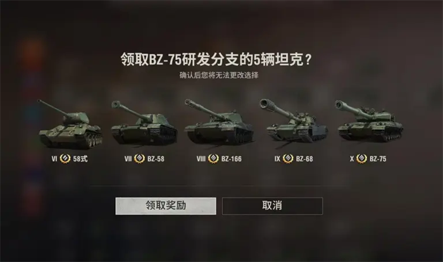Click the gold medal icon beside 58式
The image size is (443, 262).
(x=65, y=159)
